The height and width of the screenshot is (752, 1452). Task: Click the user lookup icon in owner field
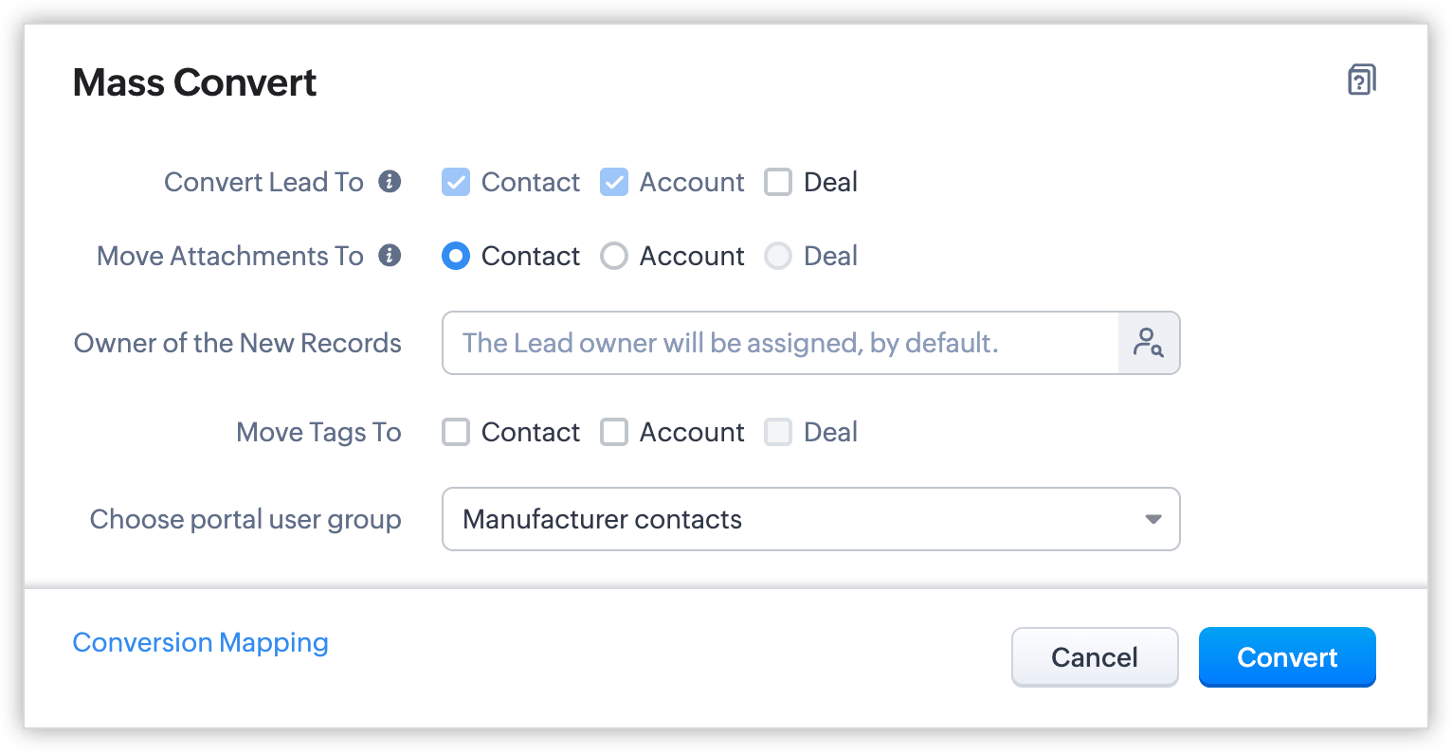(1149, 343)
